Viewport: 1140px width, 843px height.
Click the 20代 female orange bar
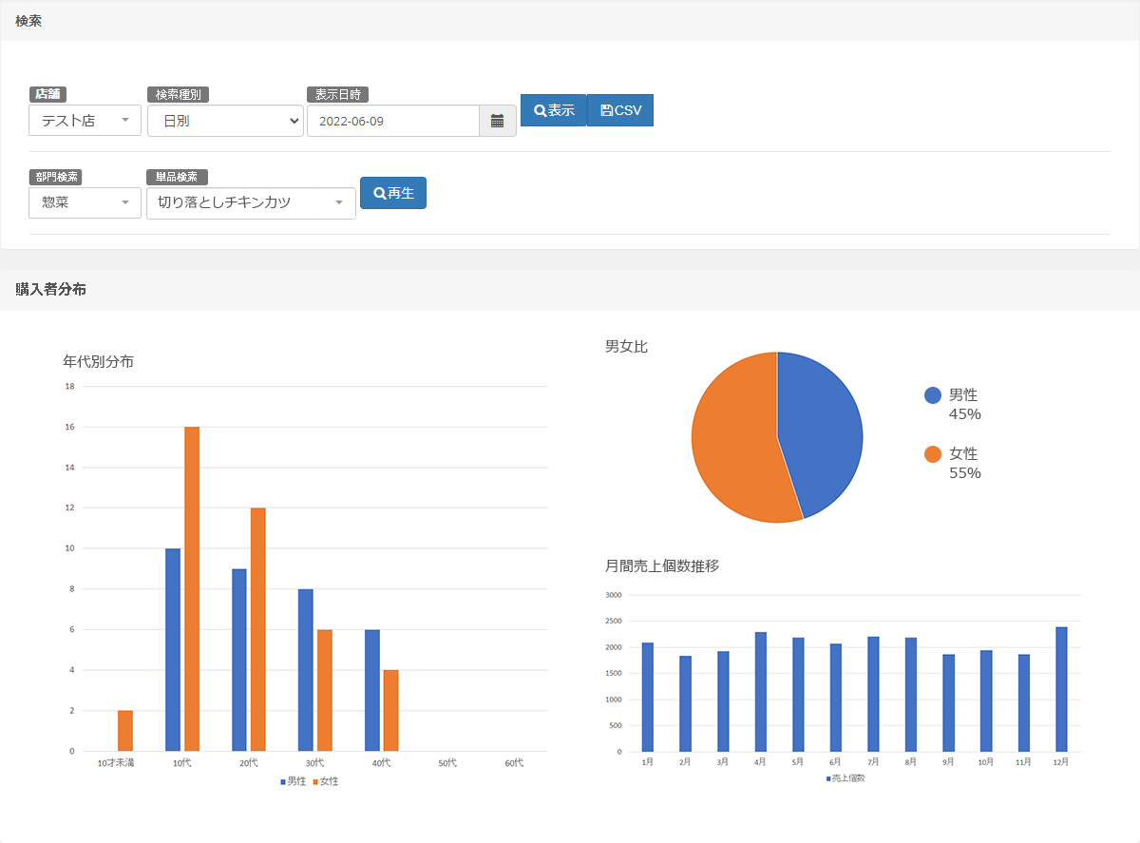pos(258,629)
